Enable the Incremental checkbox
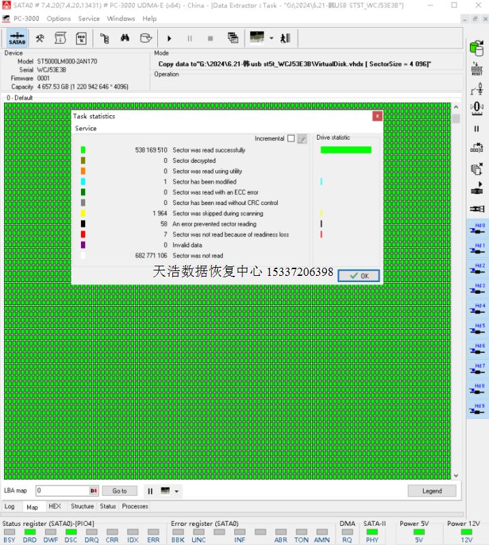Screen dimensions: 489x545 coord(291,138)
